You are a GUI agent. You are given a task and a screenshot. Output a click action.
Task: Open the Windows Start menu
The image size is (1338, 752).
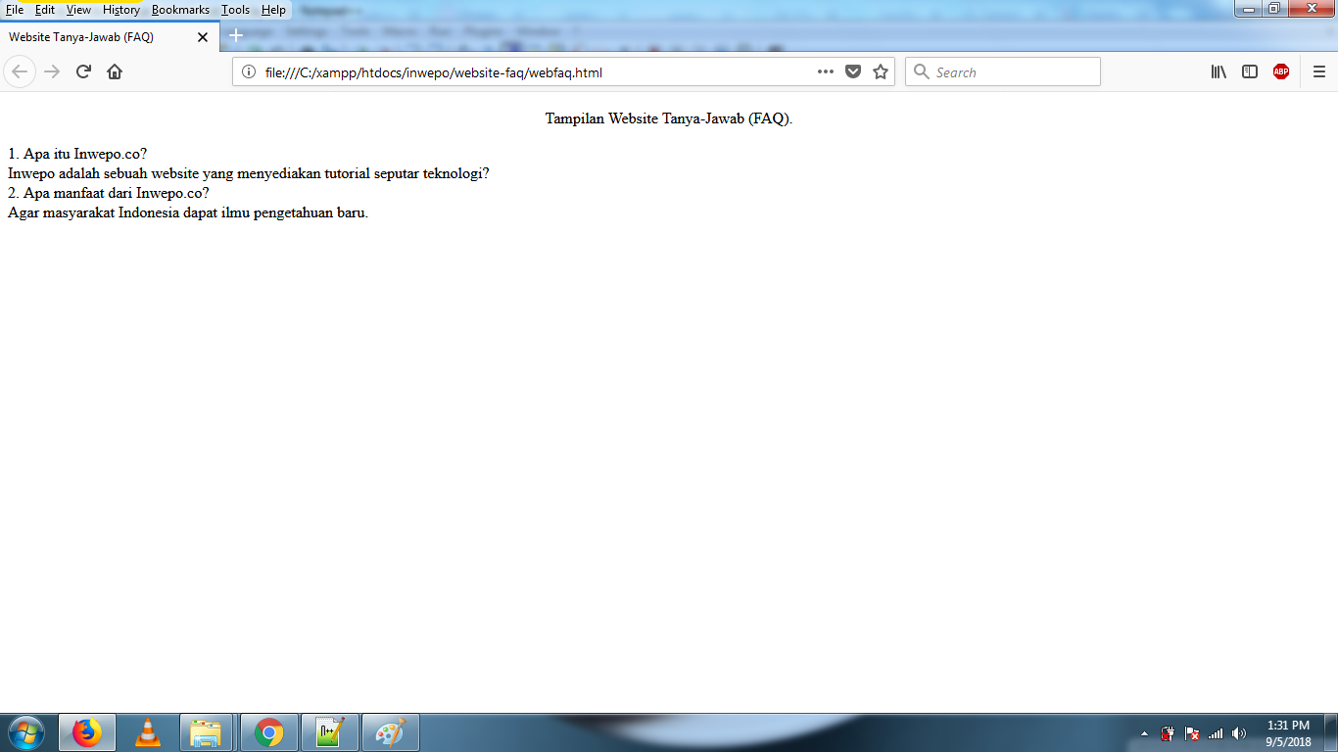[x=25, y=732]
